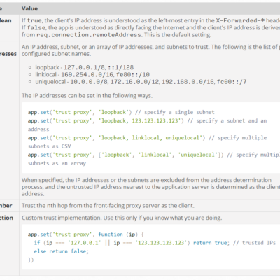Click the 'If false' line of the description
The height and width of the screenshot is (280, 280).
(x=150, y=27)
